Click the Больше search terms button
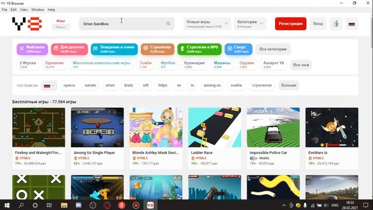This screenshot has width=373, height=210. [288, 85]
